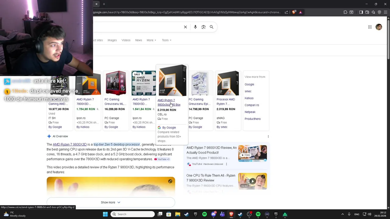Open Microsoft Teams from the taskbar
390x219 pixels.
tap(222, 214)
